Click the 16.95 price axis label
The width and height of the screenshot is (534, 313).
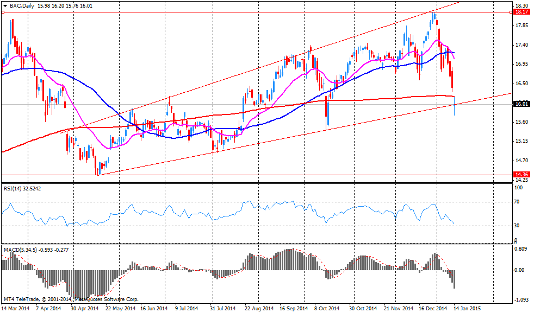point(521,64)
